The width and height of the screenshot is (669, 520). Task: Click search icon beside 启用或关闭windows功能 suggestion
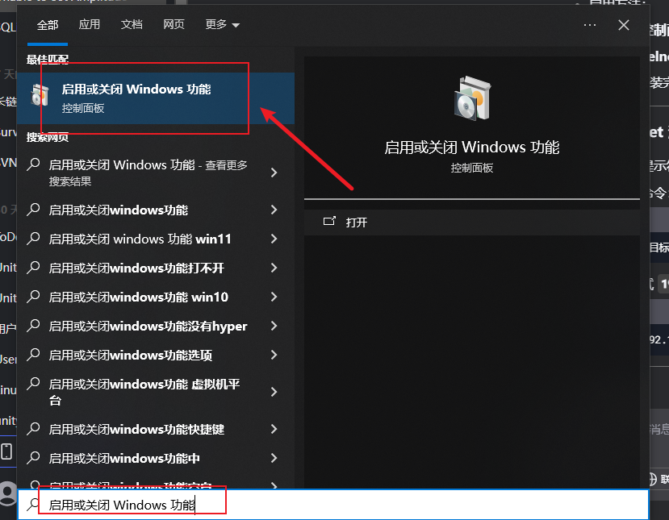(33, 210)
